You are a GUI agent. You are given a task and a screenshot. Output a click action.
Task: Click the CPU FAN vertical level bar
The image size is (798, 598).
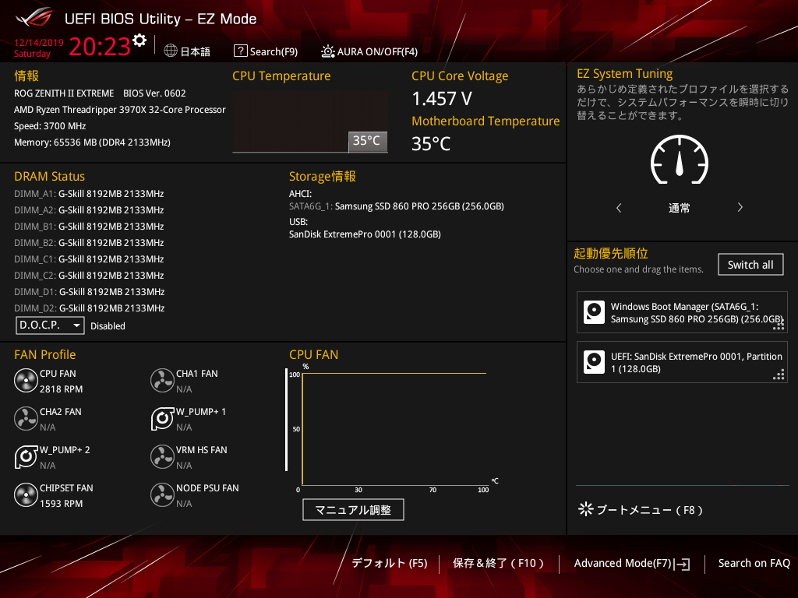click(x=287, y=420)
